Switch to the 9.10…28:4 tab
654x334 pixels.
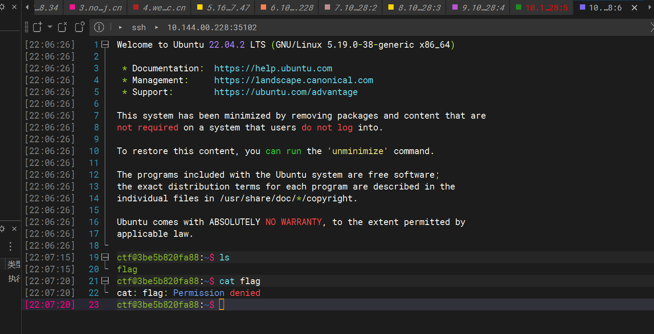[x=478, y=7]
